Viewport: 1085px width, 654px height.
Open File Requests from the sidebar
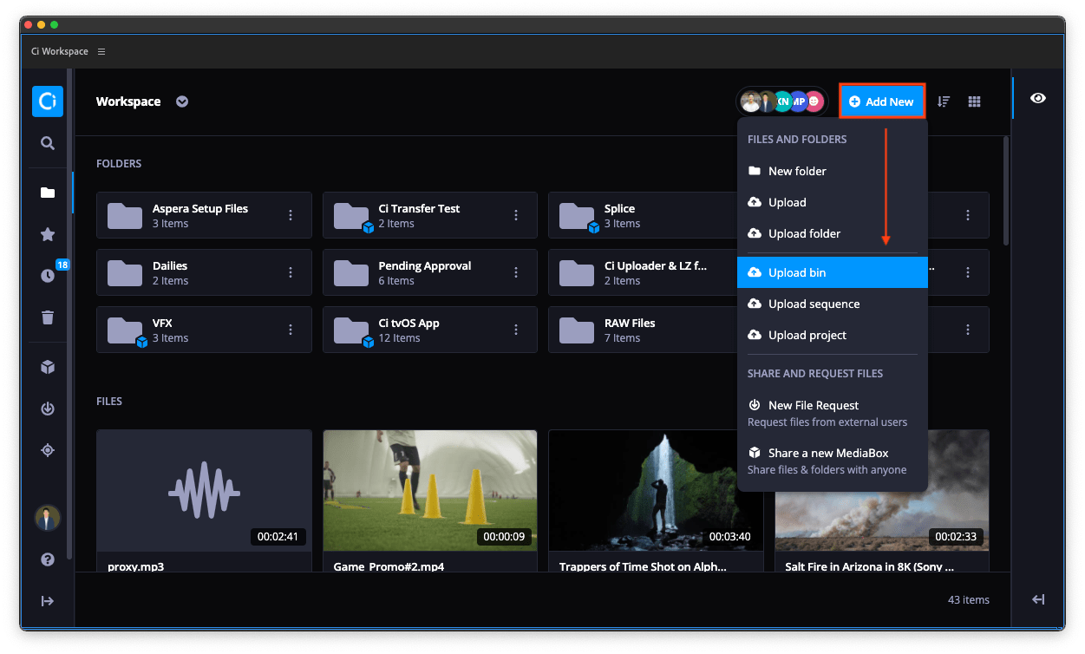click(47, 409)
